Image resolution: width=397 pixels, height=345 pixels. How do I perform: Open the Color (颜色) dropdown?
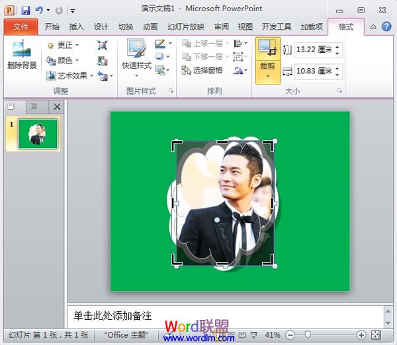pos(63,60)
